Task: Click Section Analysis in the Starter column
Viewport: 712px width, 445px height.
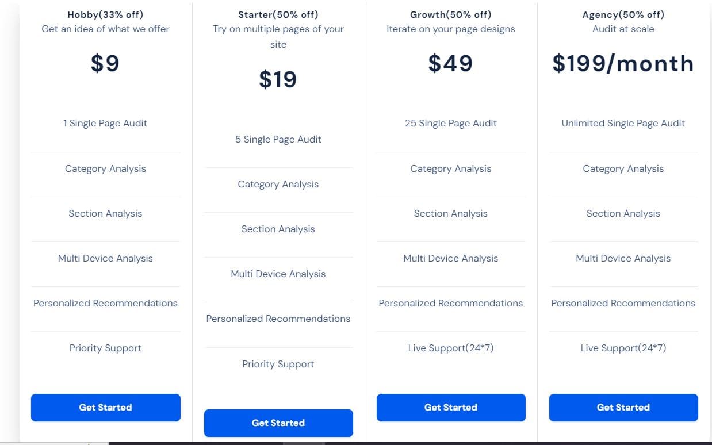Action: [x=278, y=229]
